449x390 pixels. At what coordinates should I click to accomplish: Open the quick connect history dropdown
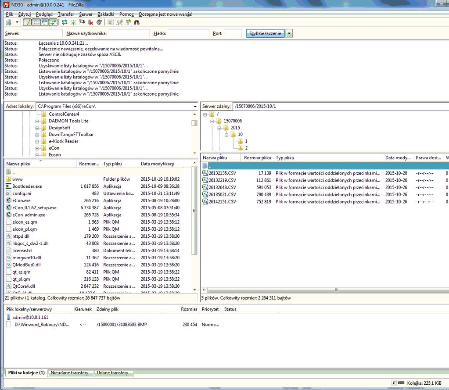289,33
